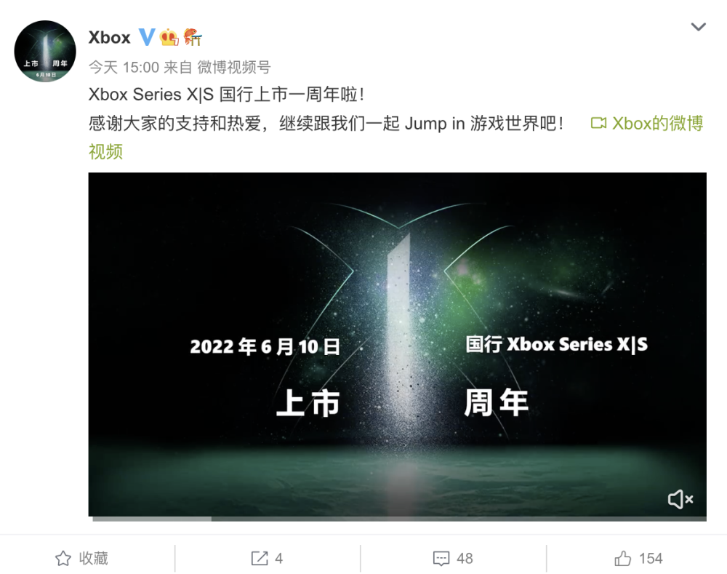Seek on the video progress bar
Image resolution: width=727 pixels, height=574 pixels.
399,519
